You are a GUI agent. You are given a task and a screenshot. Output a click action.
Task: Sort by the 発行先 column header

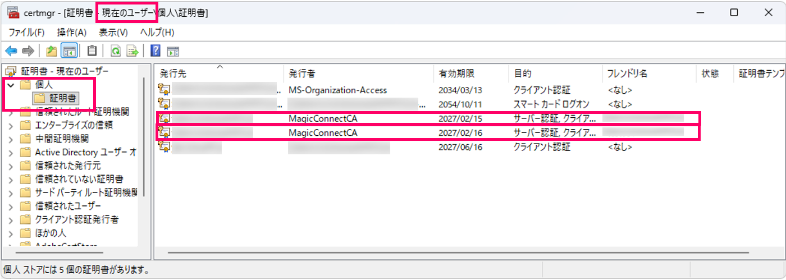pos(220,74)
